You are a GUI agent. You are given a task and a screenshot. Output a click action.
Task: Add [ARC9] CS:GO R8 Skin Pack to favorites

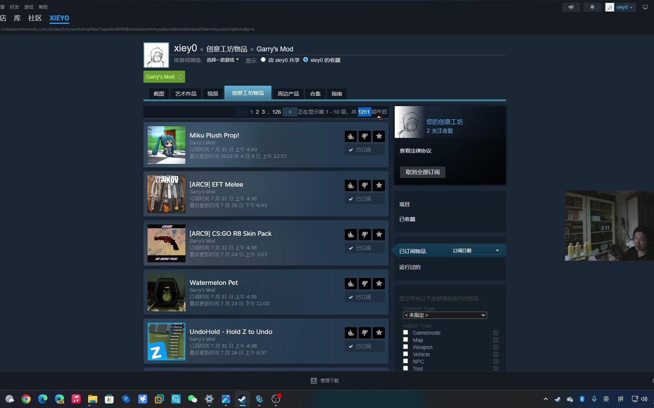click(378, 235)
